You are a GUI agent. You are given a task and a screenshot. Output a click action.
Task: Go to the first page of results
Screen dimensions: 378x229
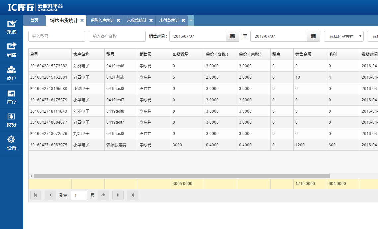[36, 195]
